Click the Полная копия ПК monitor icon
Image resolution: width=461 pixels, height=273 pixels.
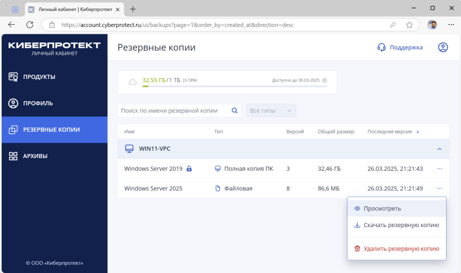click(x=218, y=168)
